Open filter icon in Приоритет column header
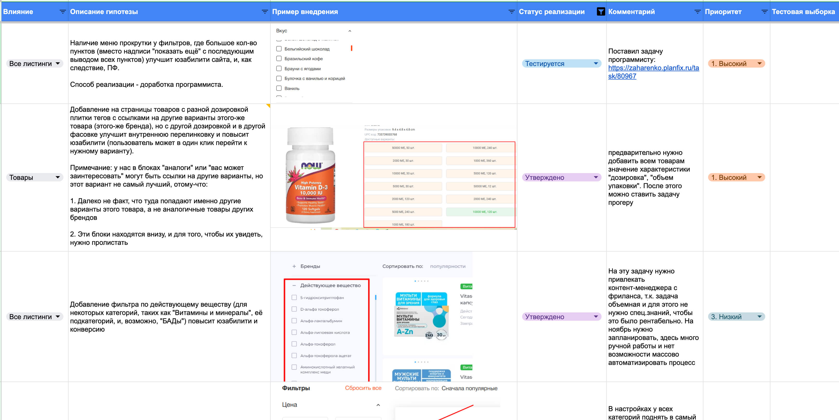839x420 pixels. point(764,12)
